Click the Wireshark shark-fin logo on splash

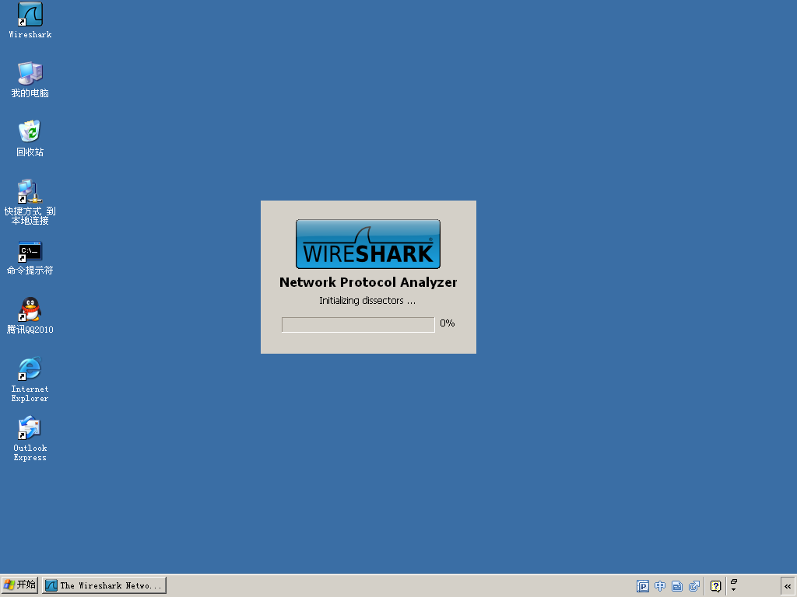pos(368,244)
